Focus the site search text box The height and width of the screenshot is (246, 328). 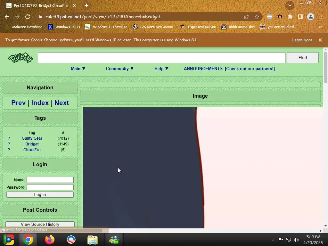161,58
